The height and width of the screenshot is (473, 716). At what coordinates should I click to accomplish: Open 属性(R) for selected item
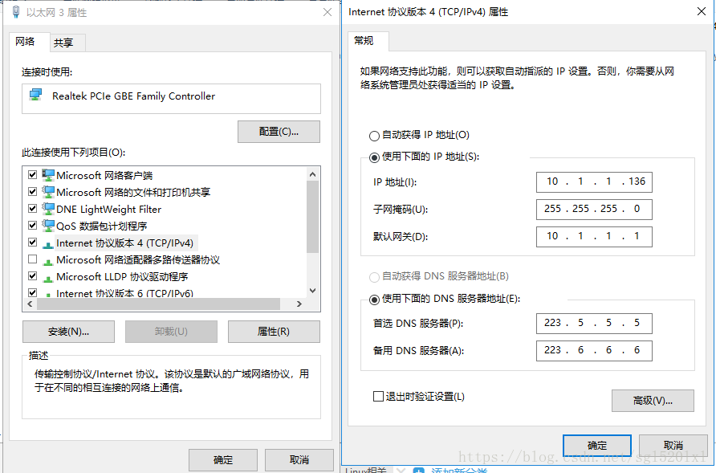(274, 332)
